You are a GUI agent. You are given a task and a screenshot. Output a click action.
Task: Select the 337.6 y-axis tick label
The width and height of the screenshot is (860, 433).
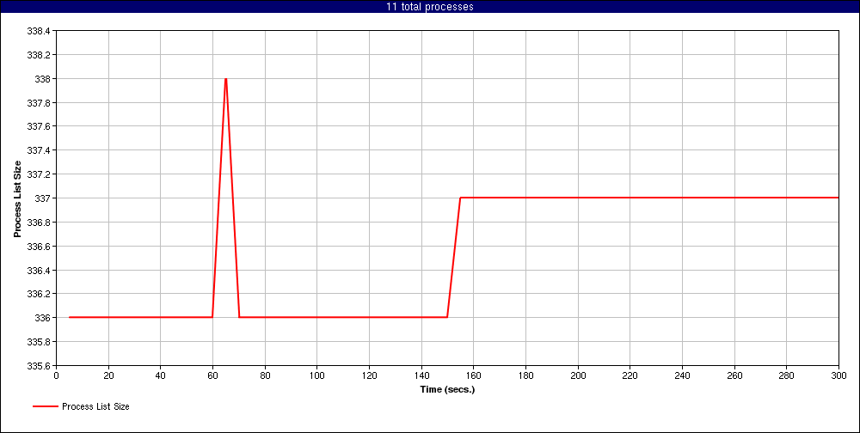point(40,126)
